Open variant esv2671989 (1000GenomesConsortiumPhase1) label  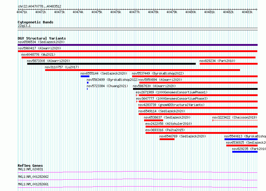[x=172, y=92]
